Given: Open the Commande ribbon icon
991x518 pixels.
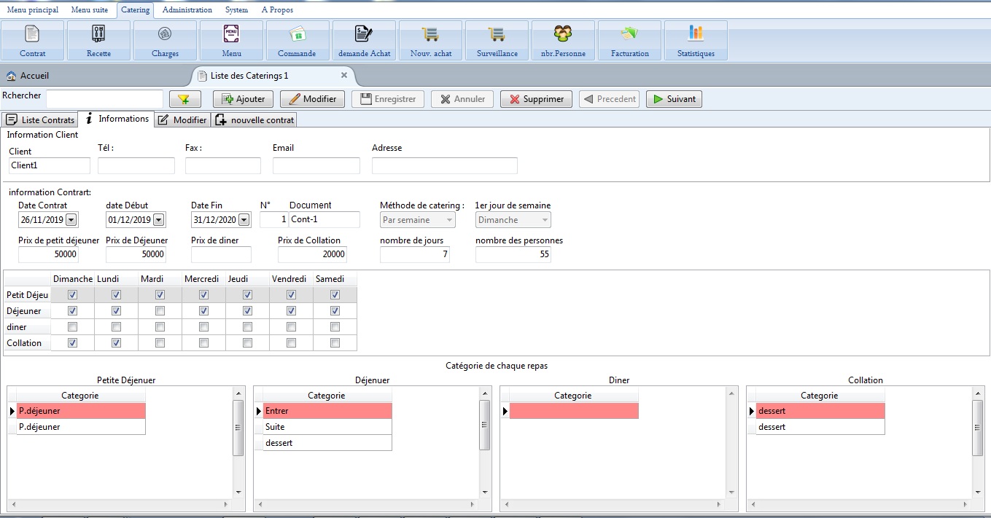Looking at the screenshot, I should [297, 34].
